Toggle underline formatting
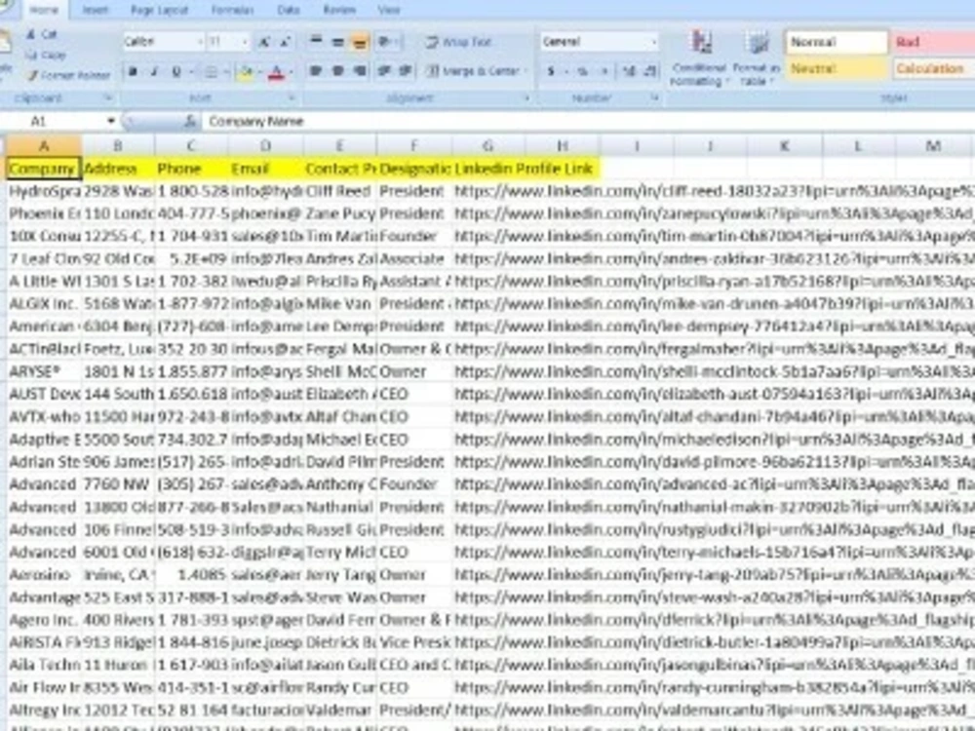 176,71
